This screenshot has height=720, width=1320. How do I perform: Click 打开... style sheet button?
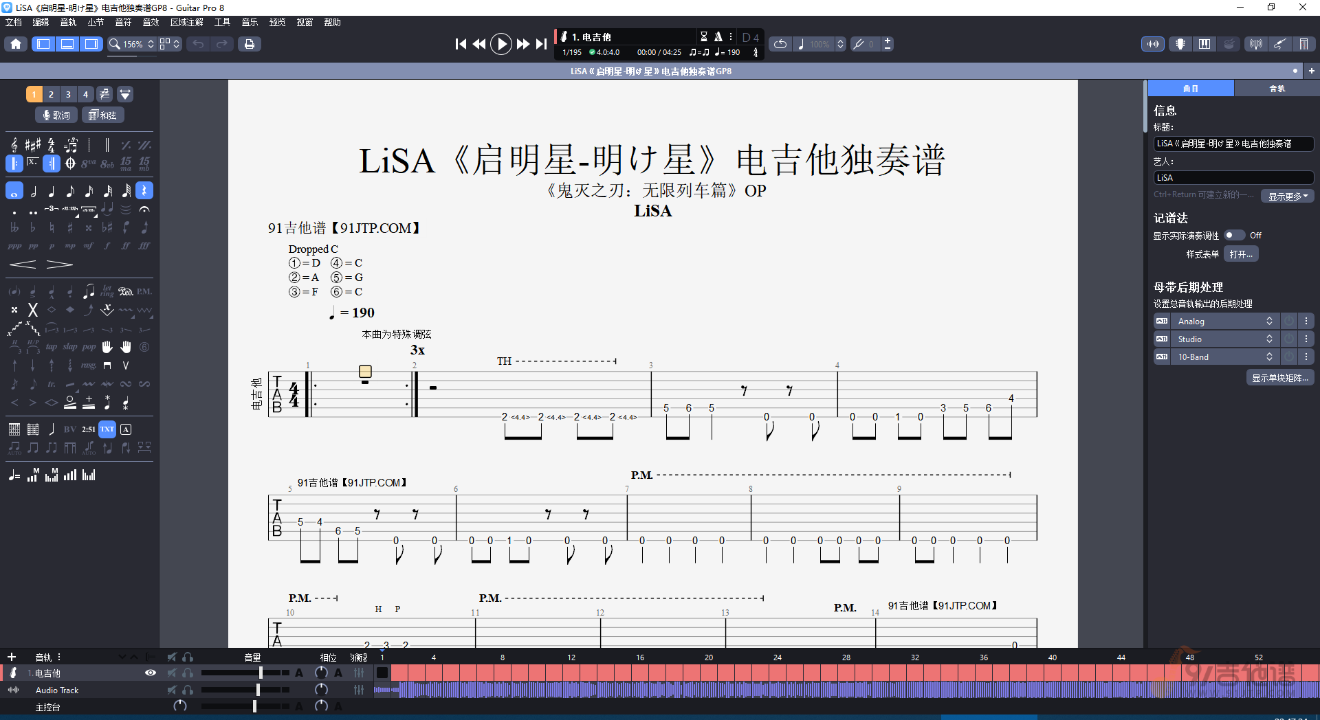pyautogui.click(x=1241, y=254)
